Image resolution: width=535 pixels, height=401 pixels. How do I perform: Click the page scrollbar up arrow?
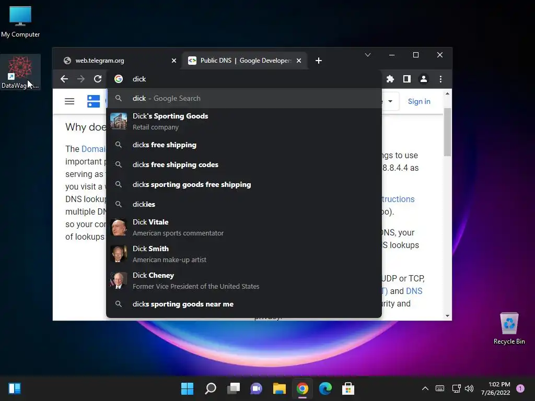447,93
